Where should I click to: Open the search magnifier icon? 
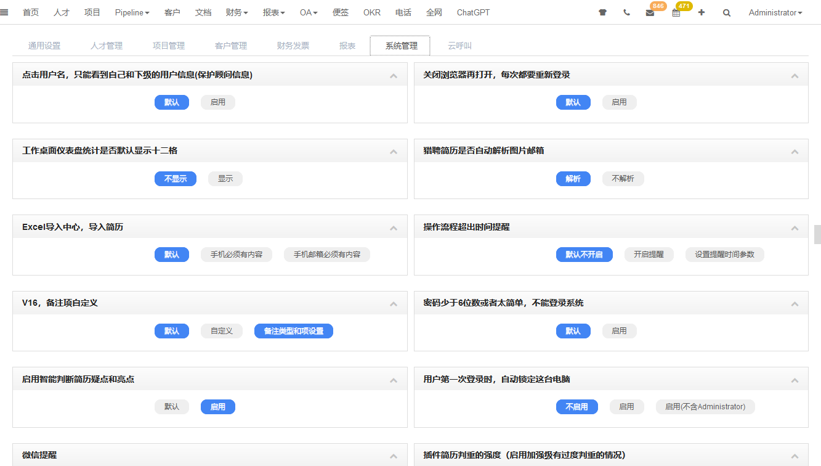726,12
